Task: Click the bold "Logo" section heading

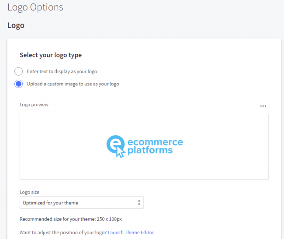Action: [x=16, y=25]
